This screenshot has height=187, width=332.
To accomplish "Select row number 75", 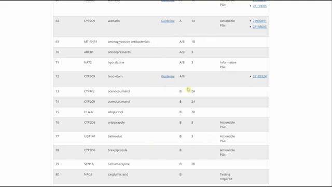I will click(57, 112).
